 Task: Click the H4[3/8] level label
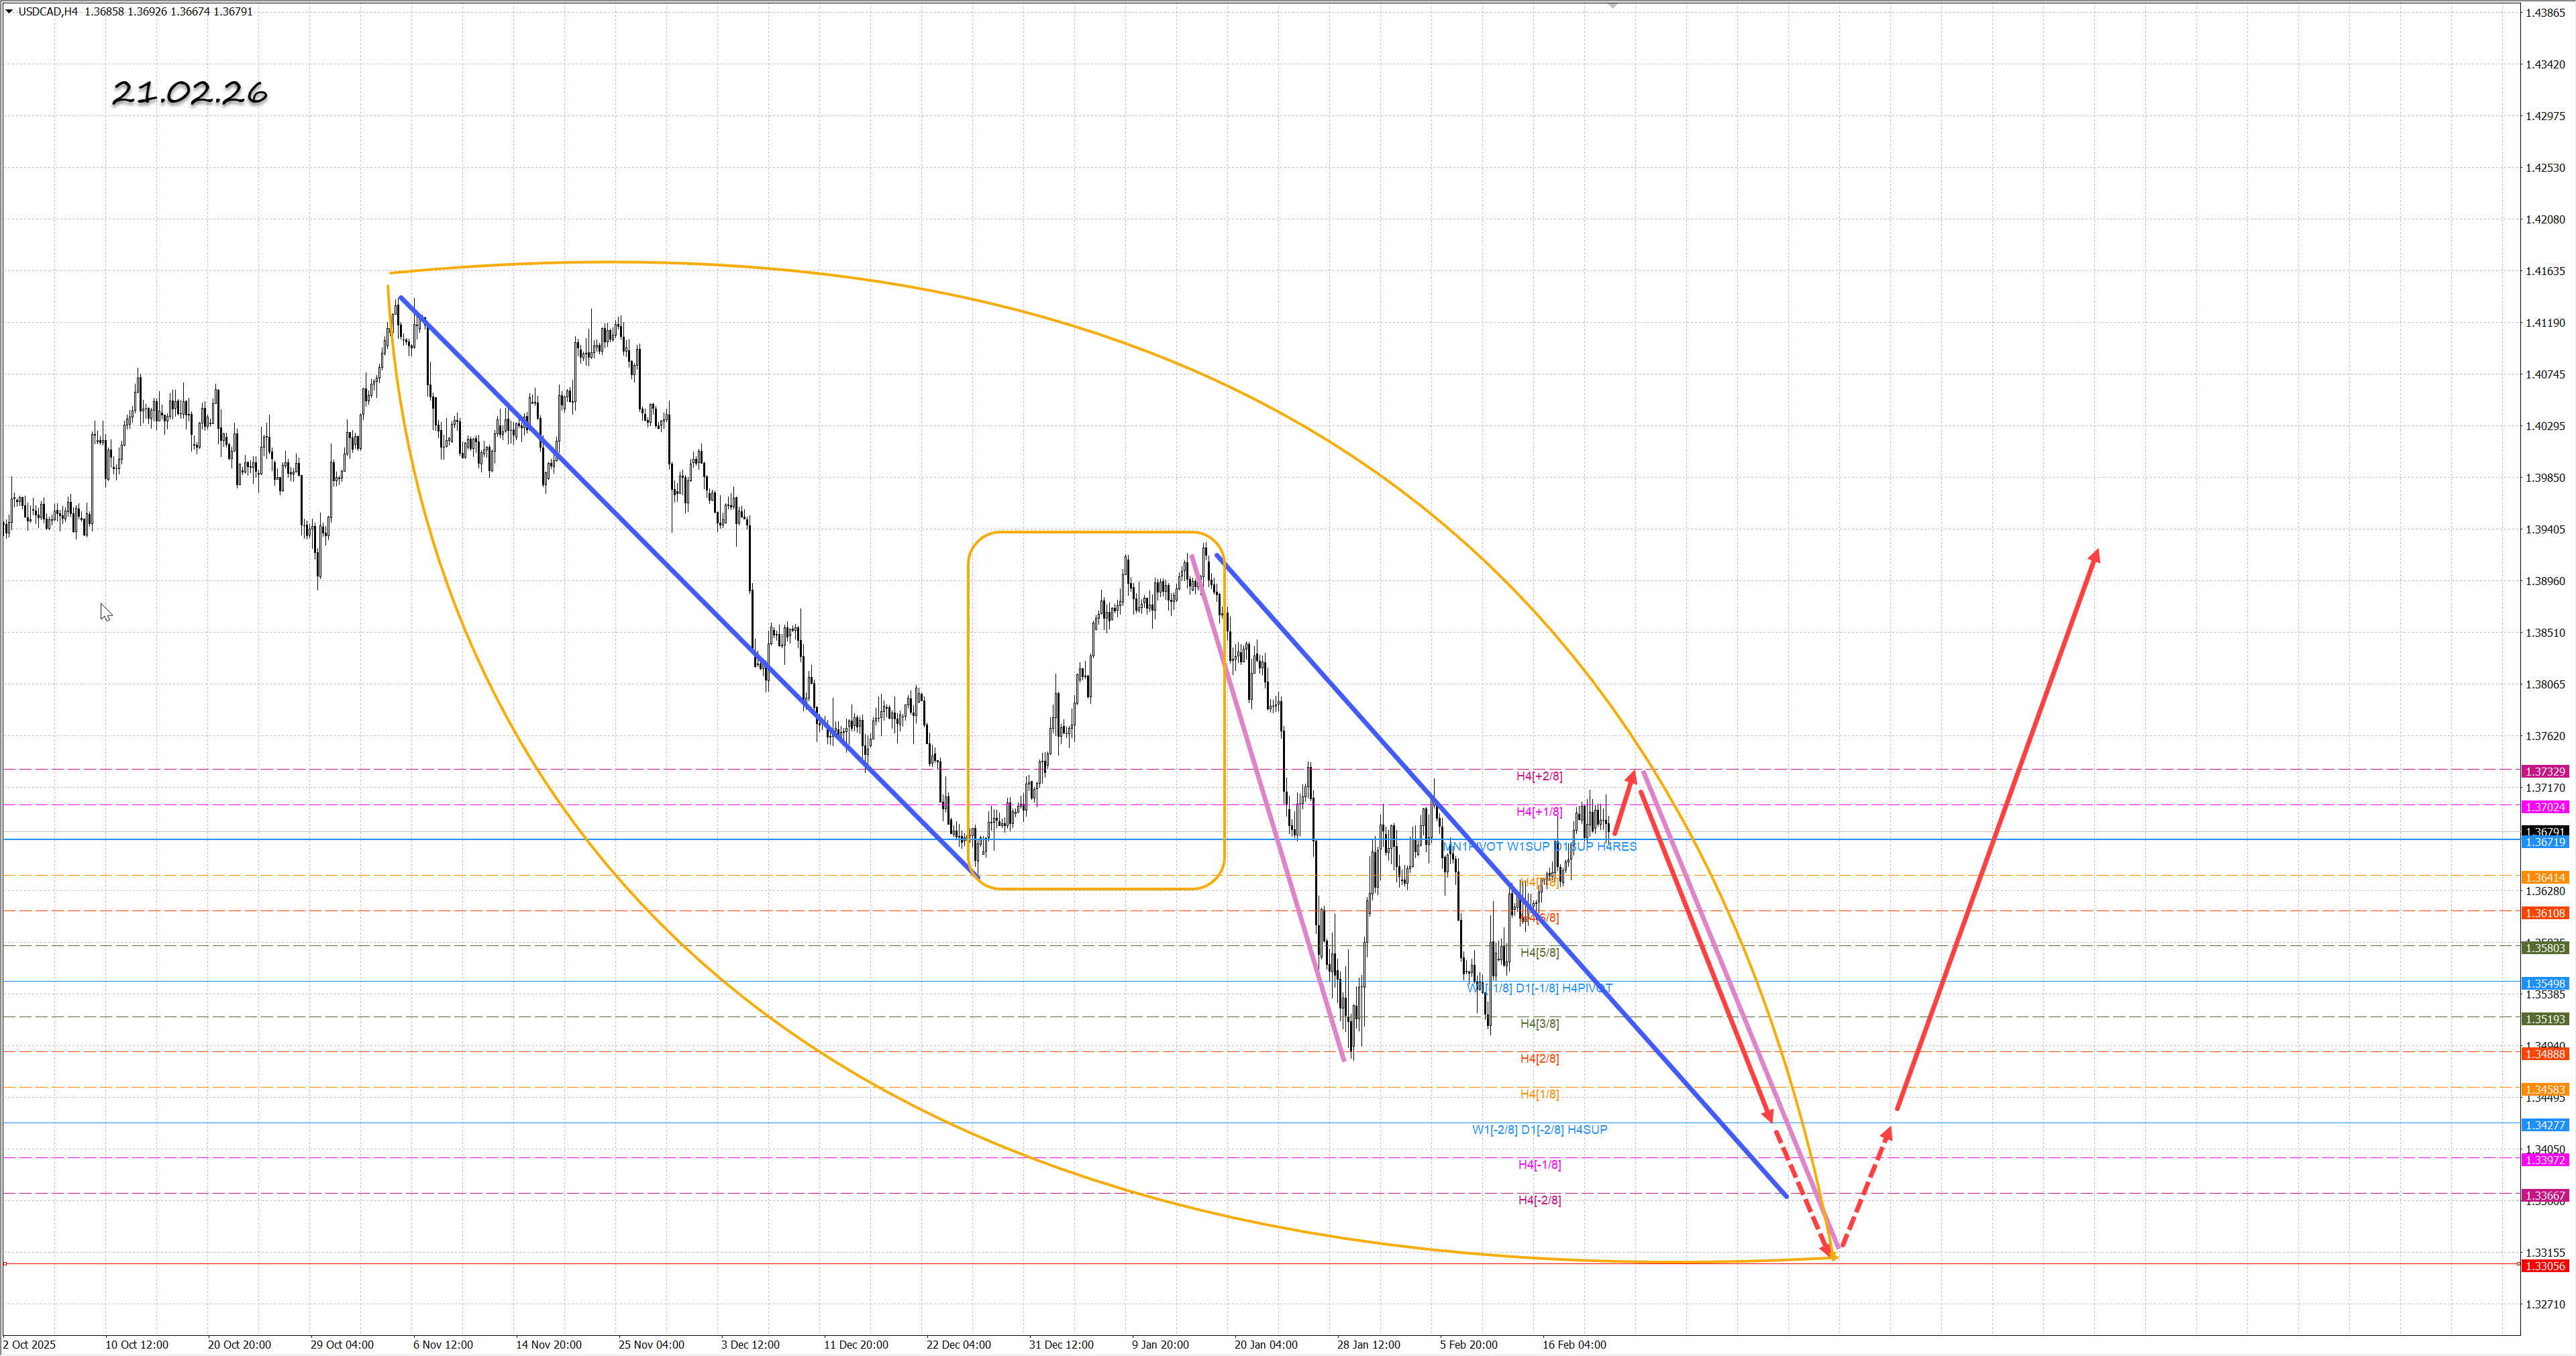(1539, 1023)
